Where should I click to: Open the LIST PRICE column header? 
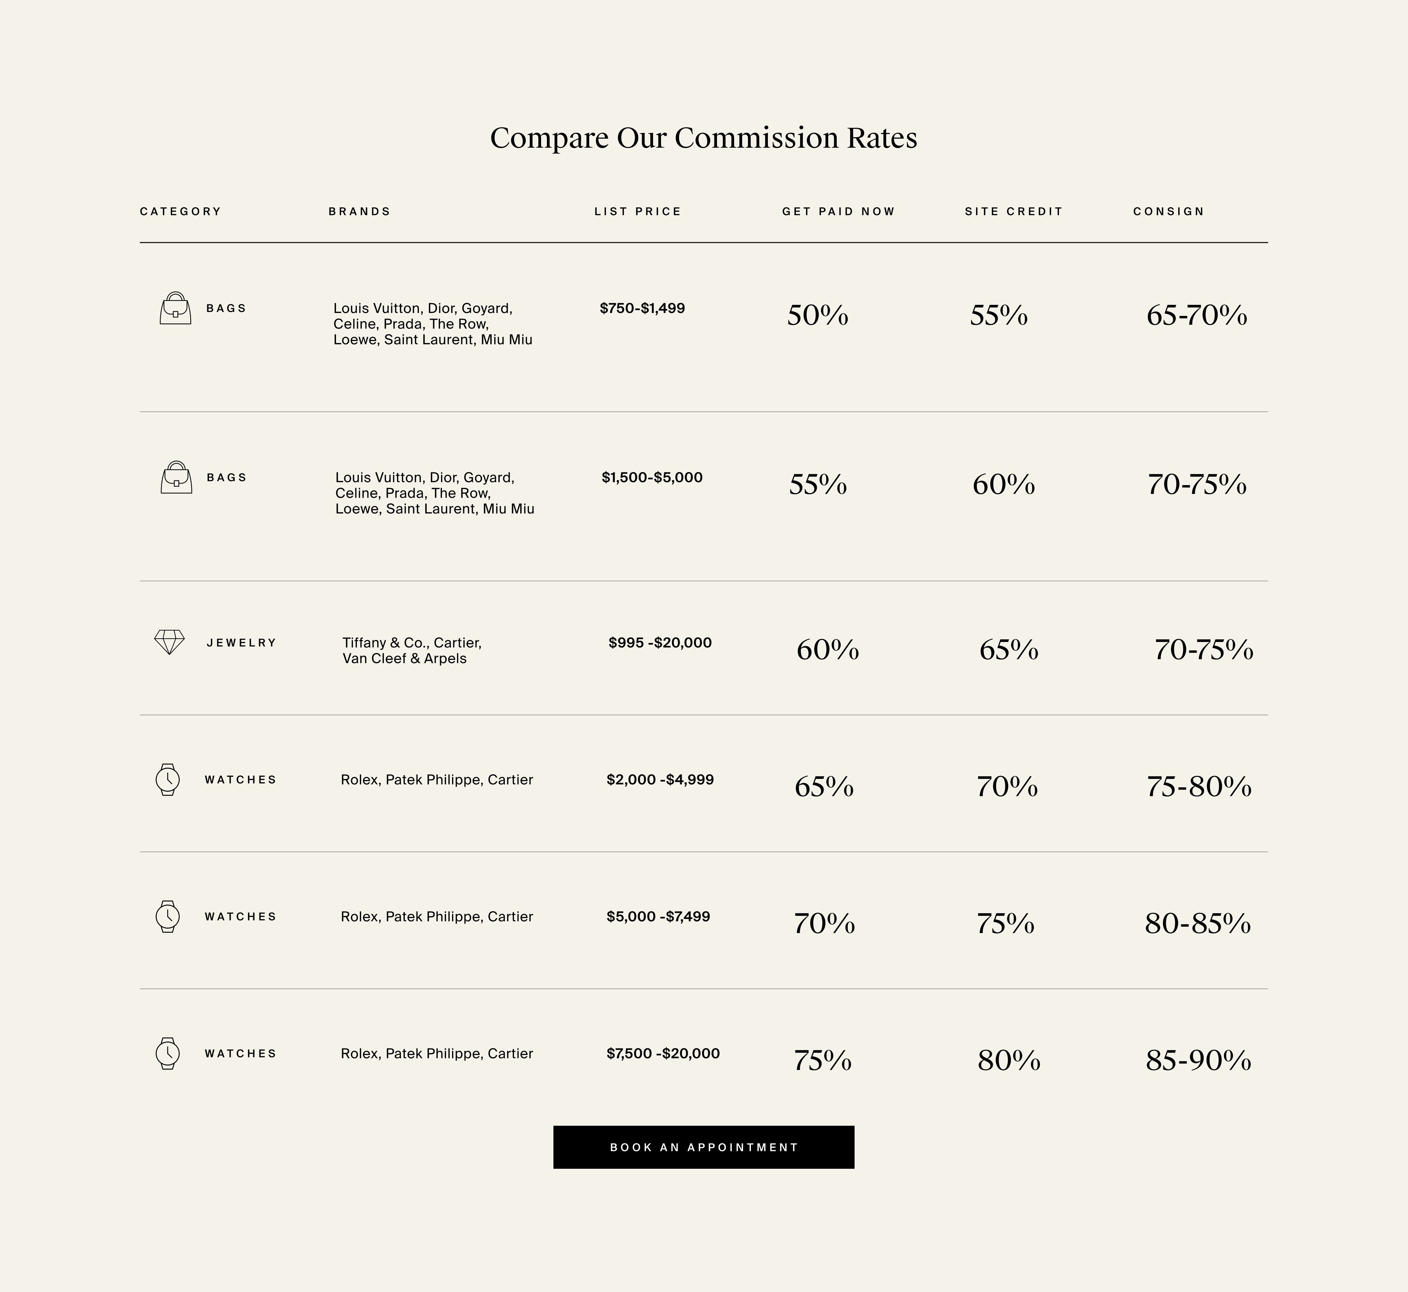(637, 211)
